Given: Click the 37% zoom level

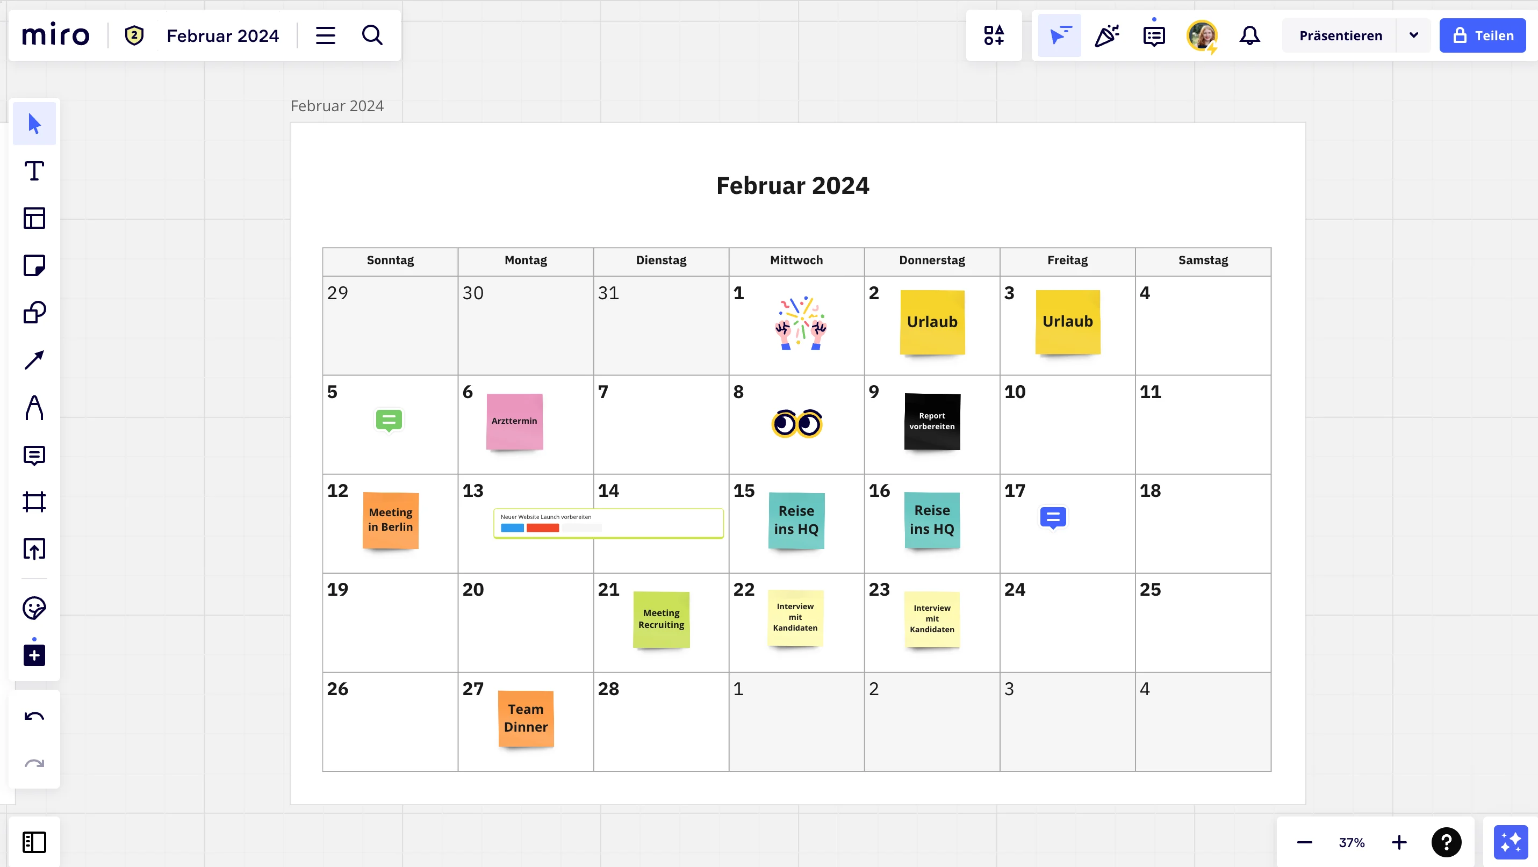Looking at the screenshot, I should pyautogui.click(x=1351, y=842).
